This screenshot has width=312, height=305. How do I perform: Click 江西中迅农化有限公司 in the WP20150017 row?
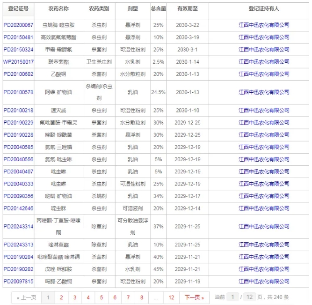(x=264, y=62)
